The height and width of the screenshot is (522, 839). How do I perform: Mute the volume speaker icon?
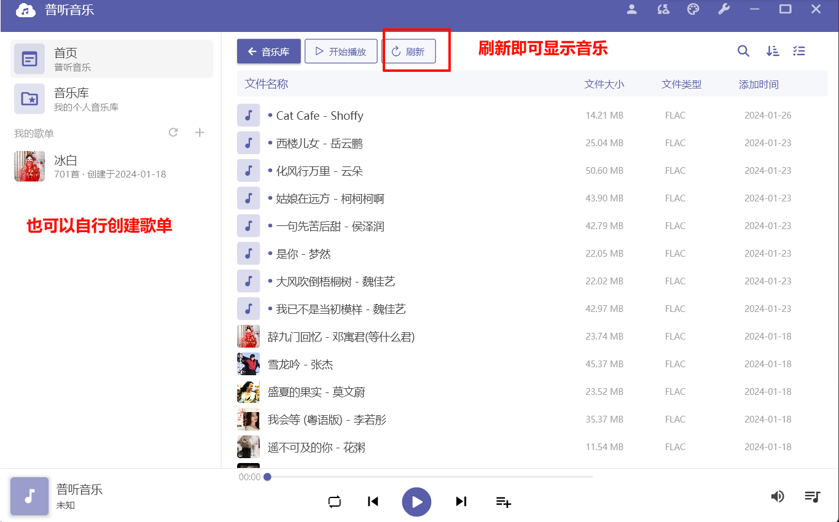778,496
